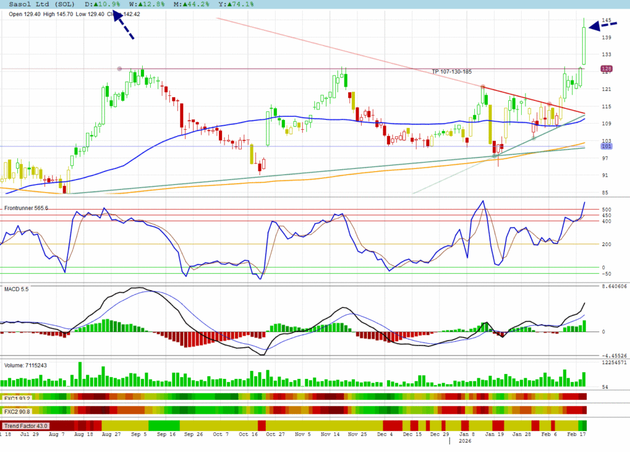Image resolution: width=630 pixels, height=452 pixels.
Task: Click the trendline anchor circle at the January 19 low
Action: [495, 156]
